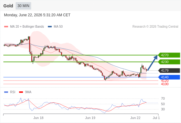Click the blue upward forecast arrow
This screenshot has height=123, width=181.
[x=152, y=62]
